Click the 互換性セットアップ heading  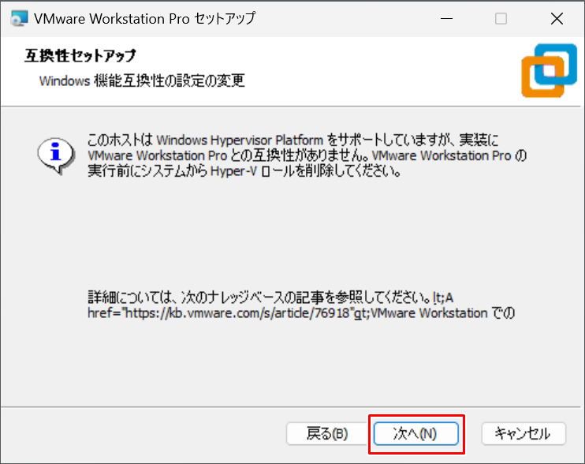(x=80, y=57)
